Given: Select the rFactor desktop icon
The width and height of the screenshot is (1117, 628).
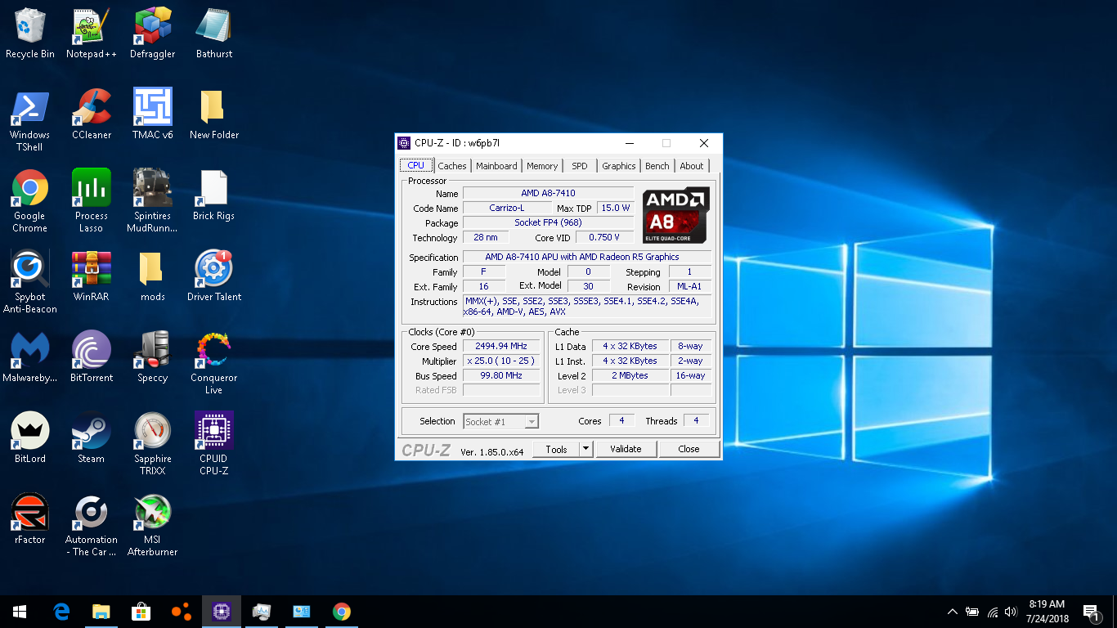Looking at the screenshot, I should (30, 519).
